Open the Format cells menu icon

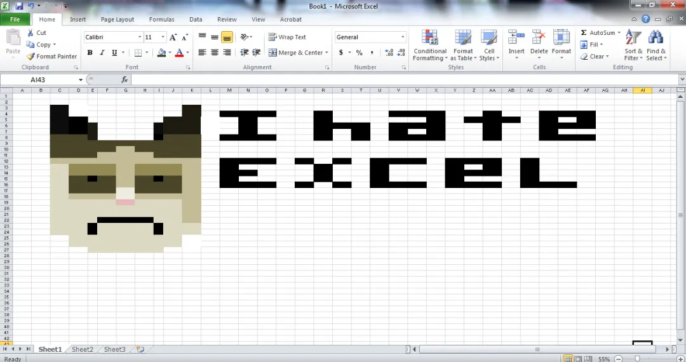pos(562,37)
